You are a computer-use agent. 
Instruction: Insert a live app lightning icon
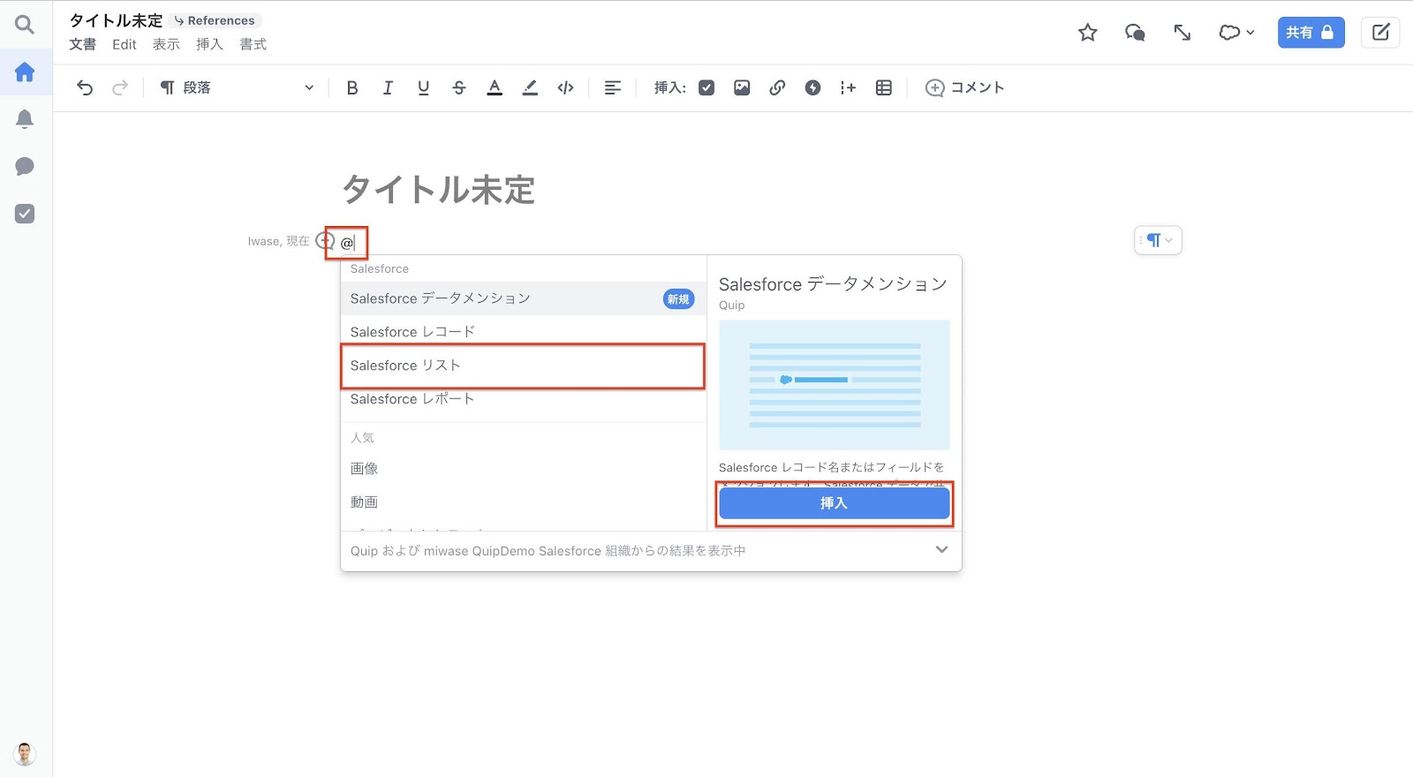813,87
